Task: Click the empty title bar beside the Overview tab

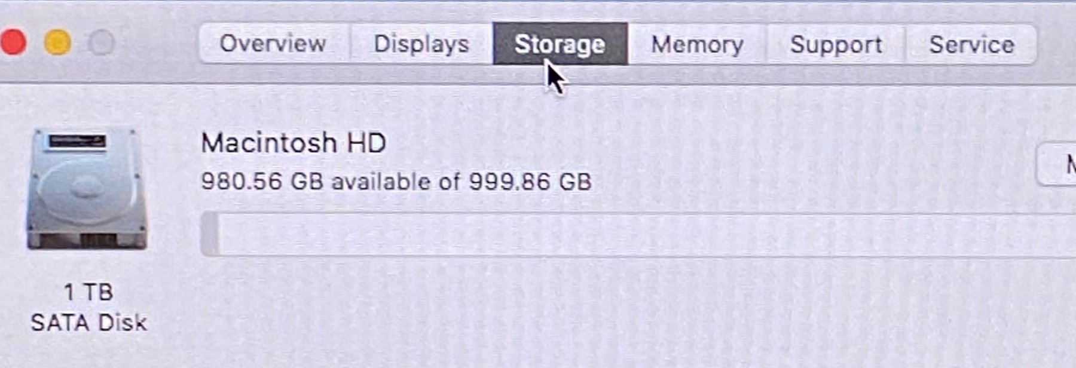Action: click(158, 43)
